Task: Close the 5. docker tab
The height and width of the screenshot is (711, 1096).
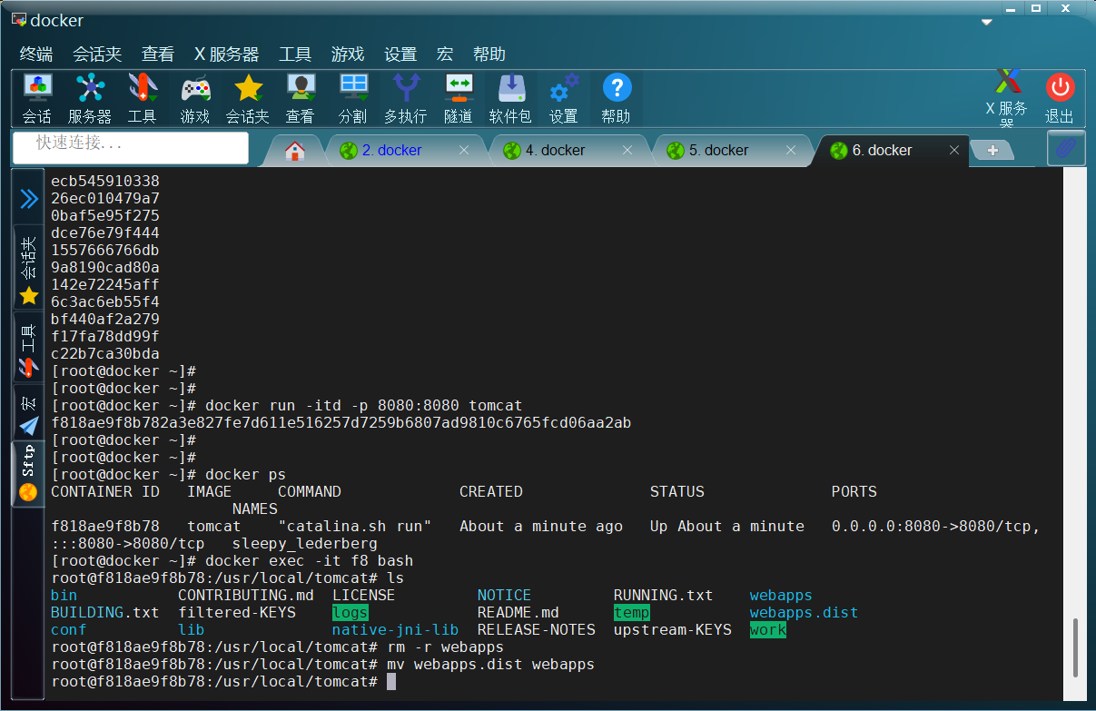Action: (791, 151)
